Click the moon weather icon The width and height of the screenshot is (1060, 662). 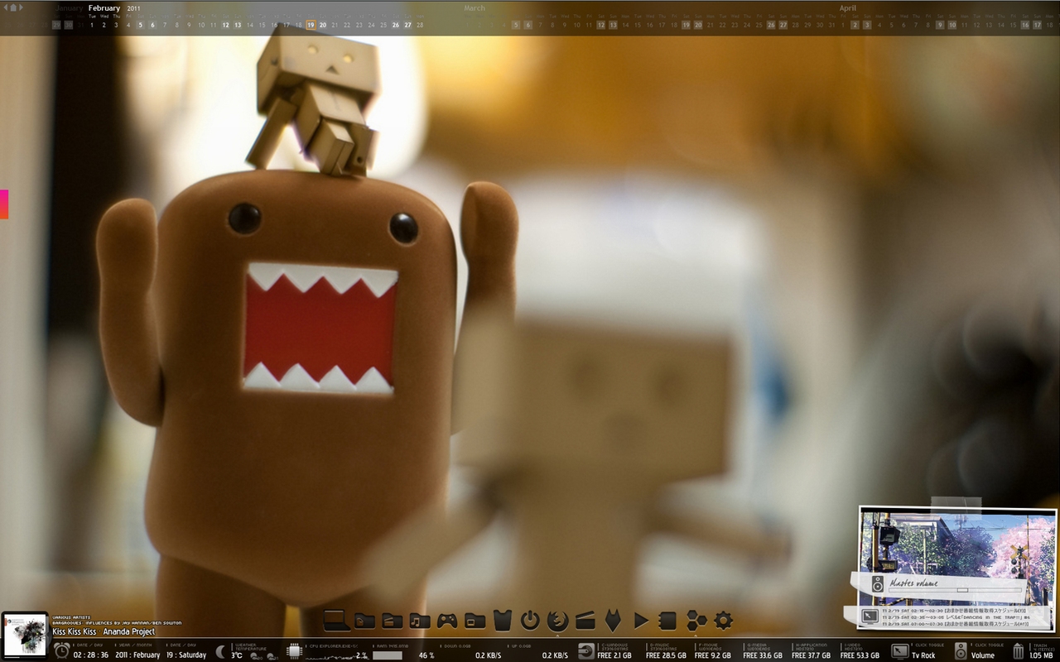[x=222, y=651]
